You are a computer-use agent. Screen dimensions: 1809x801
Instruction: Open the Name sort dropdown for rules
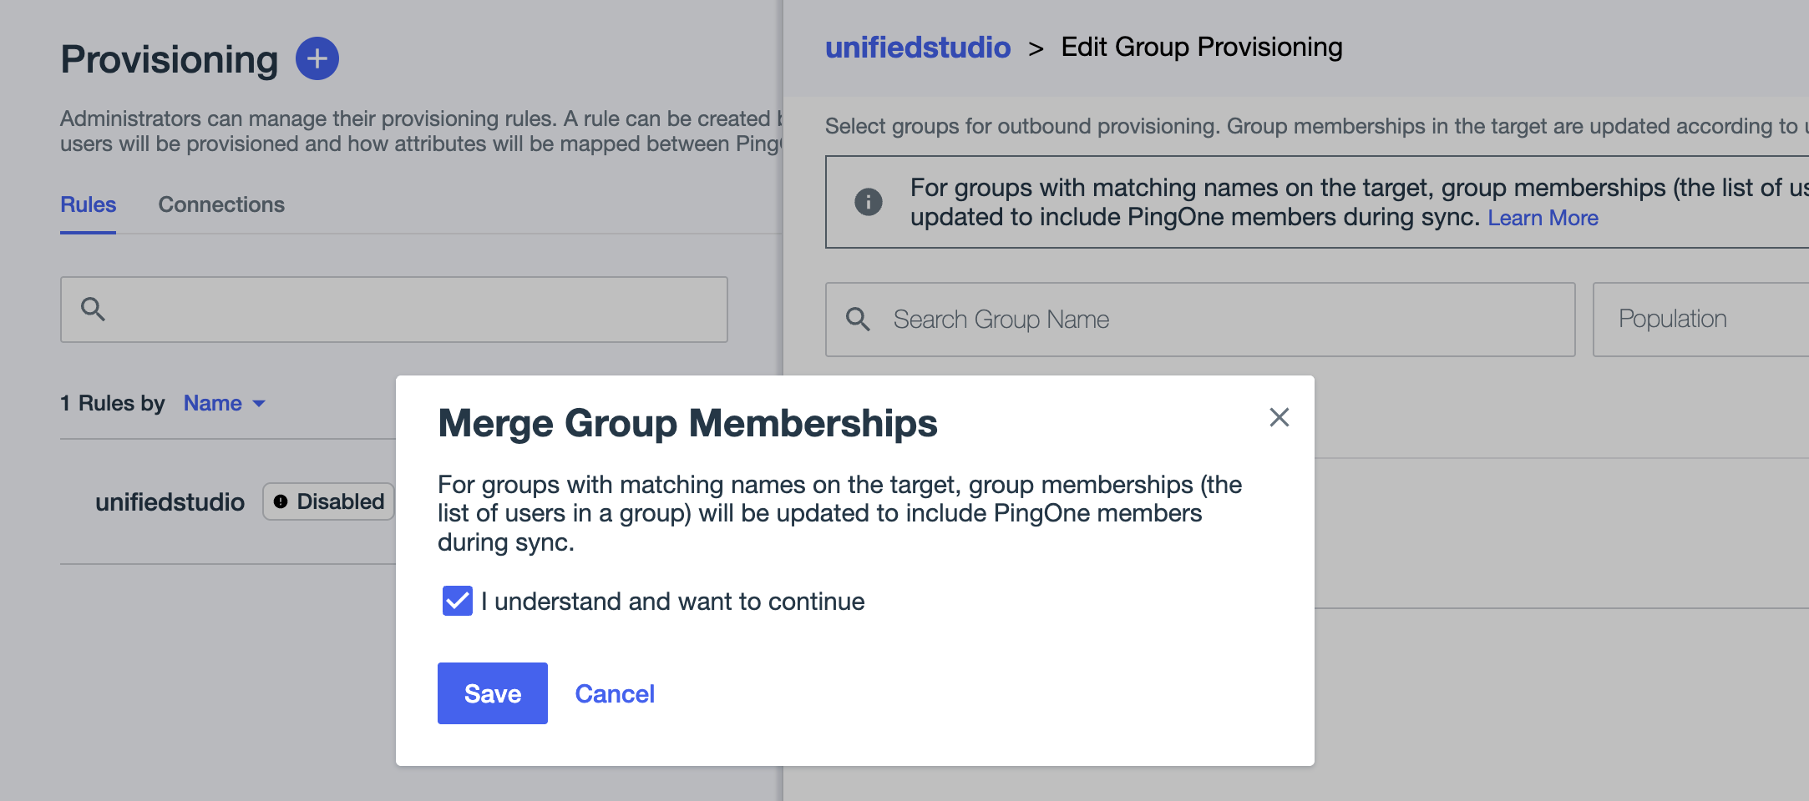pos(224,403)
